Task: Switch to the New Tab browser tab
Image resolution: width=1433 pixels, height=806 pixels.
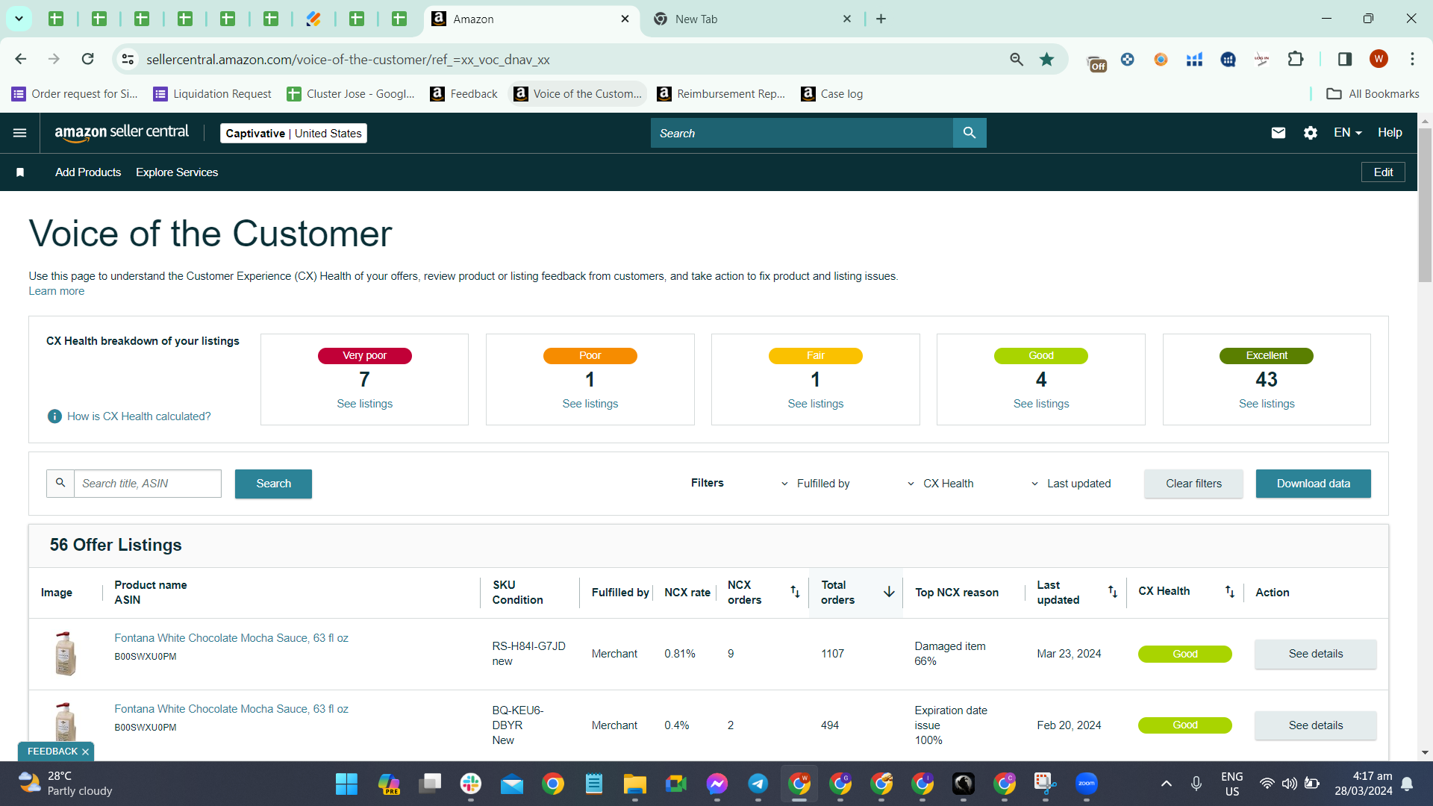Action: tap(752, 19)
